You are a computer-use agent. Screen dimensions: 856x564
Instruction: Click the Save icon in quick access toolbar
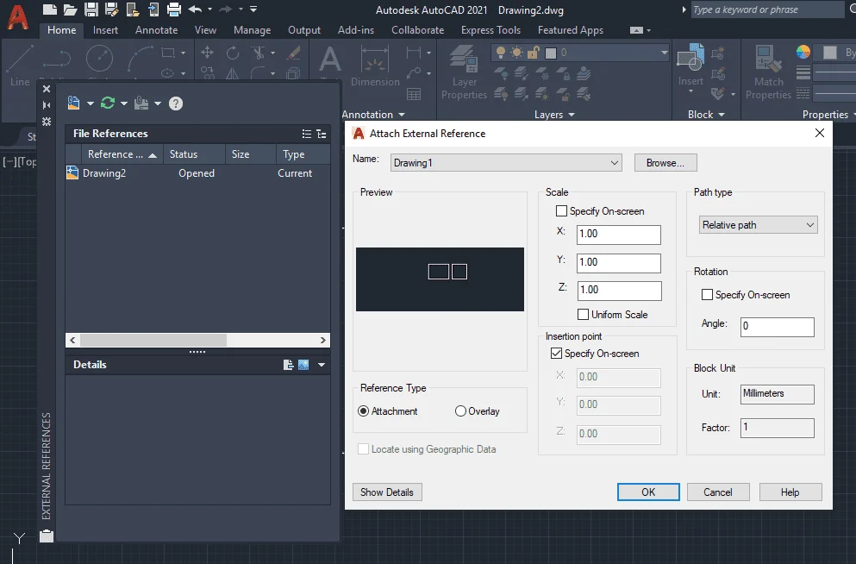91,9
